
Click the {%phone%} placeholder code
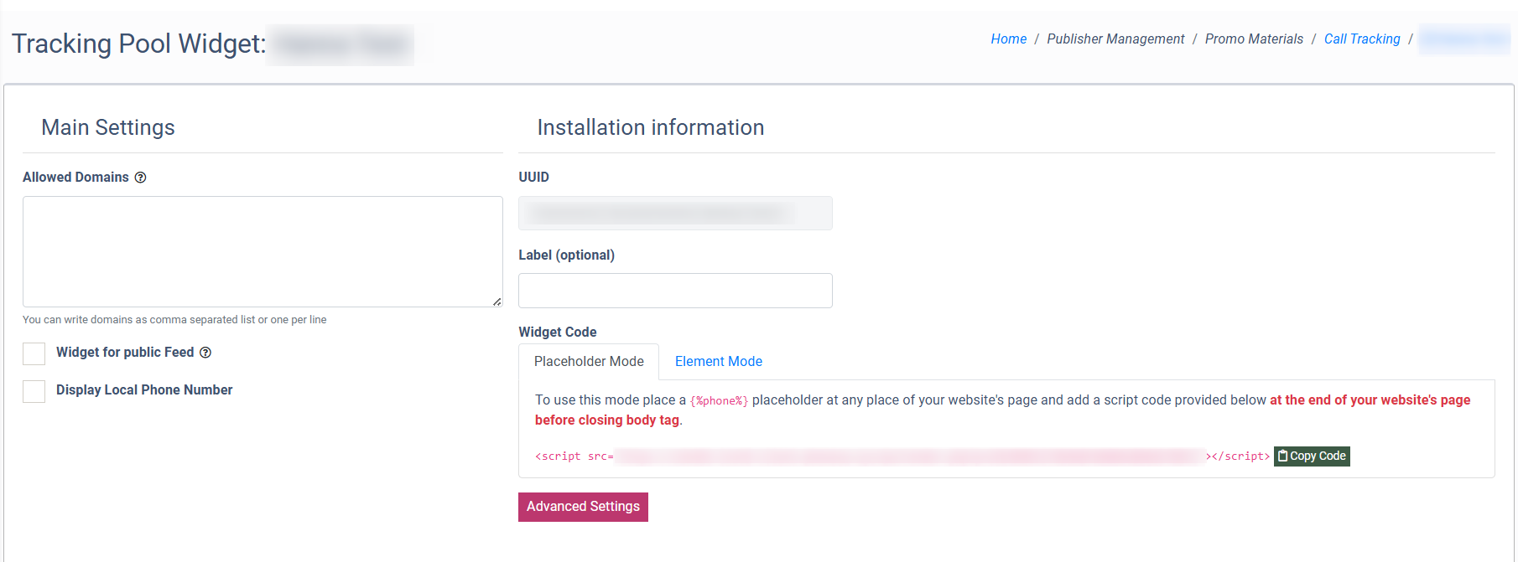point(719,401)
